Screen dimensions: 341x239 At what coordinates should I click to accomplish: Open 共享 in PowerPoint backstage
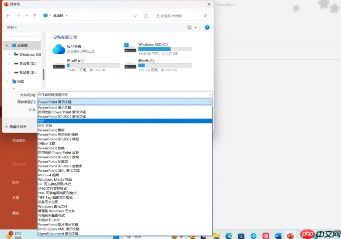(16, 198)
